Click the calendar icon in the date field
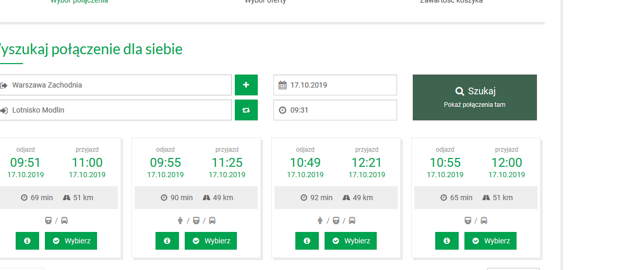The height and width of the screenshot is (270, 622). tap(282, 85)
